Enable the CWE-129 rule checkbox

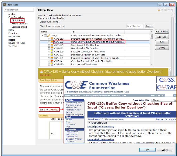(x=49, y=52)
